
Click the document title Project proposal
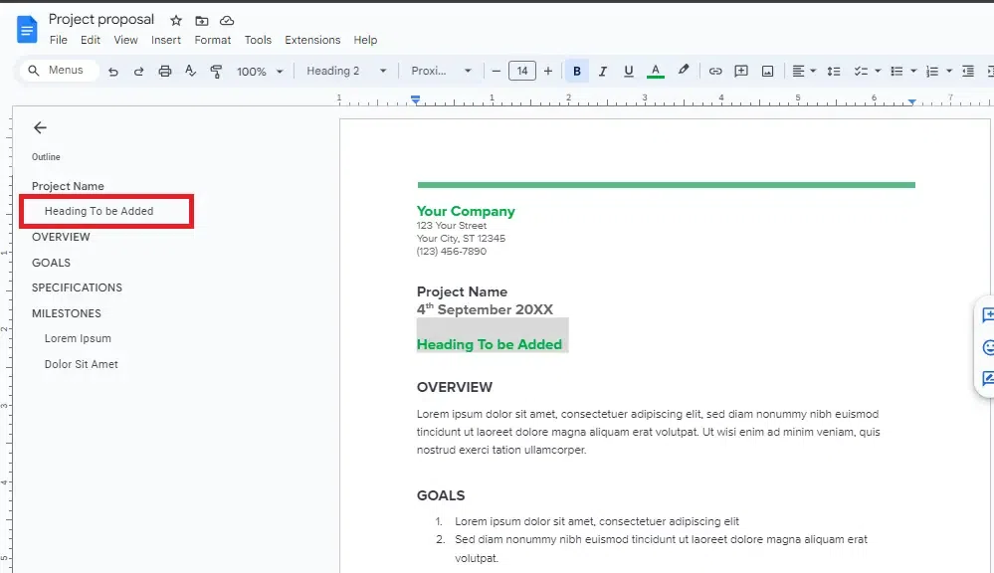point(101,20)
